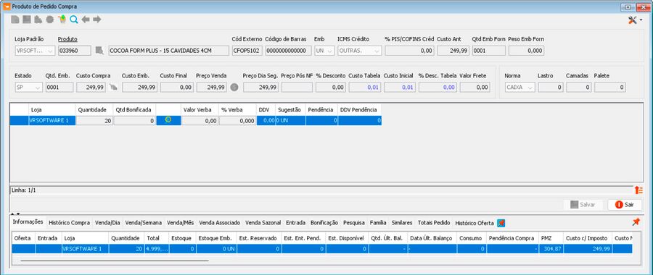
Task: Click the Cód Externo field CFOP5102
Action: [247, 51]
